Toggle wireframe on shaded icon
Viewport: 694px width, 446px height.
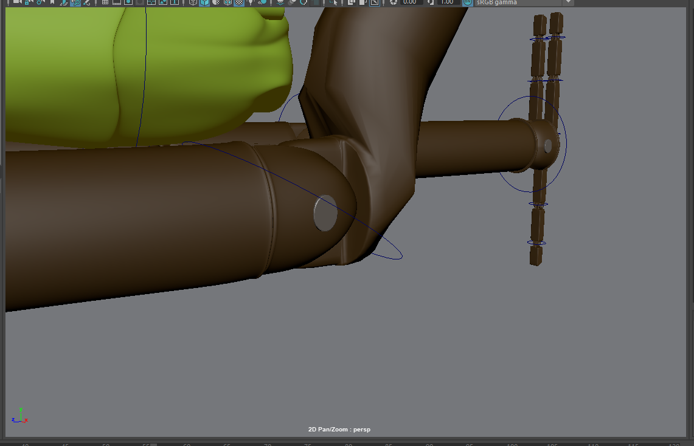point(227,2)
